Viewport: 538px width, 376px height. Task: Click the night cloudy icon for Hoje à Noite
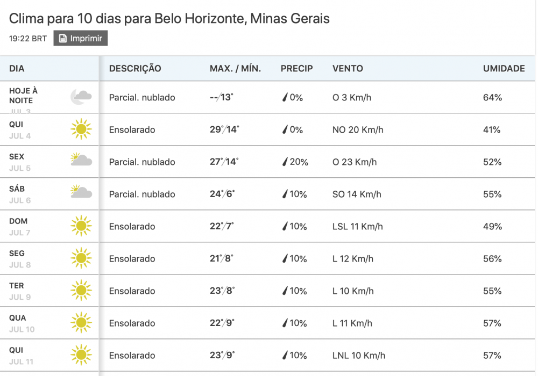81,97
